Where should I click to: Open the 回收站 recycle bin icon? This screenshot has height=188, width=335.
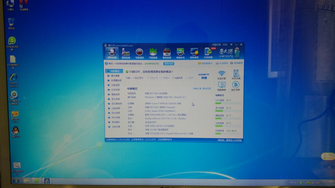(11, 24)
